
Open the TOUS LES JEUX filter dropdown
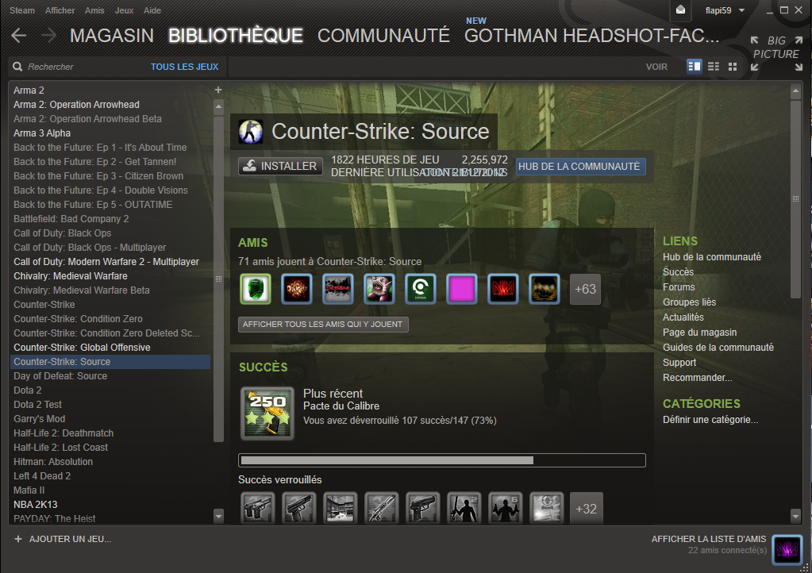[x=184, y=67]
